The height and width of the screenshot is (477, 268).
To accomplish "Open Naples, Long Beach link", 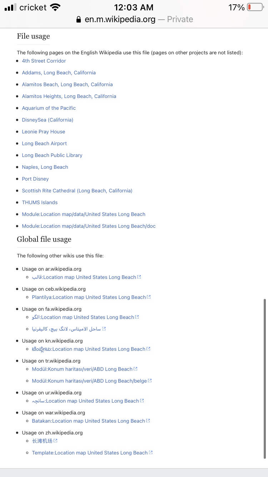I will coord(45,167).
